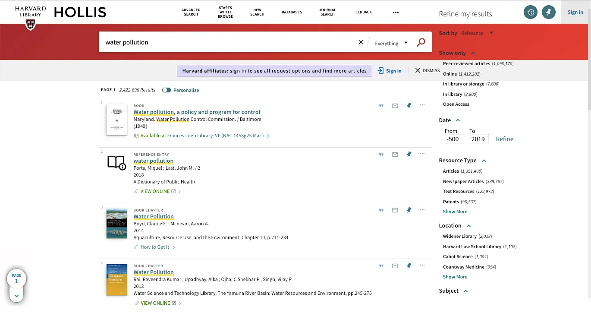Screen dimensions: 591x316
Task: Click Sign in link in affiliates banner
Action: (x=390, y=71)
